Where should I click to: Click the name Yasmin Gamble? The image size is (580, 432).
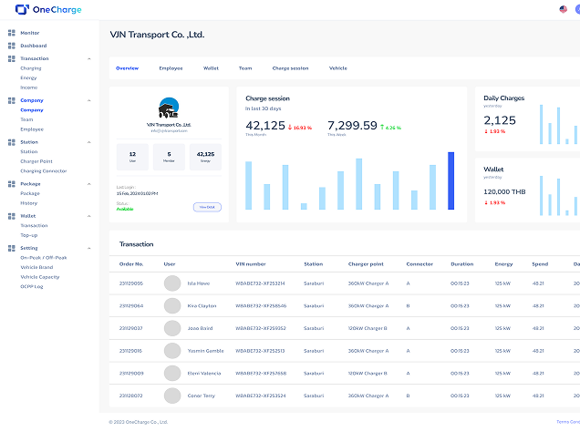pyautogui.click(x=206, y=351)
